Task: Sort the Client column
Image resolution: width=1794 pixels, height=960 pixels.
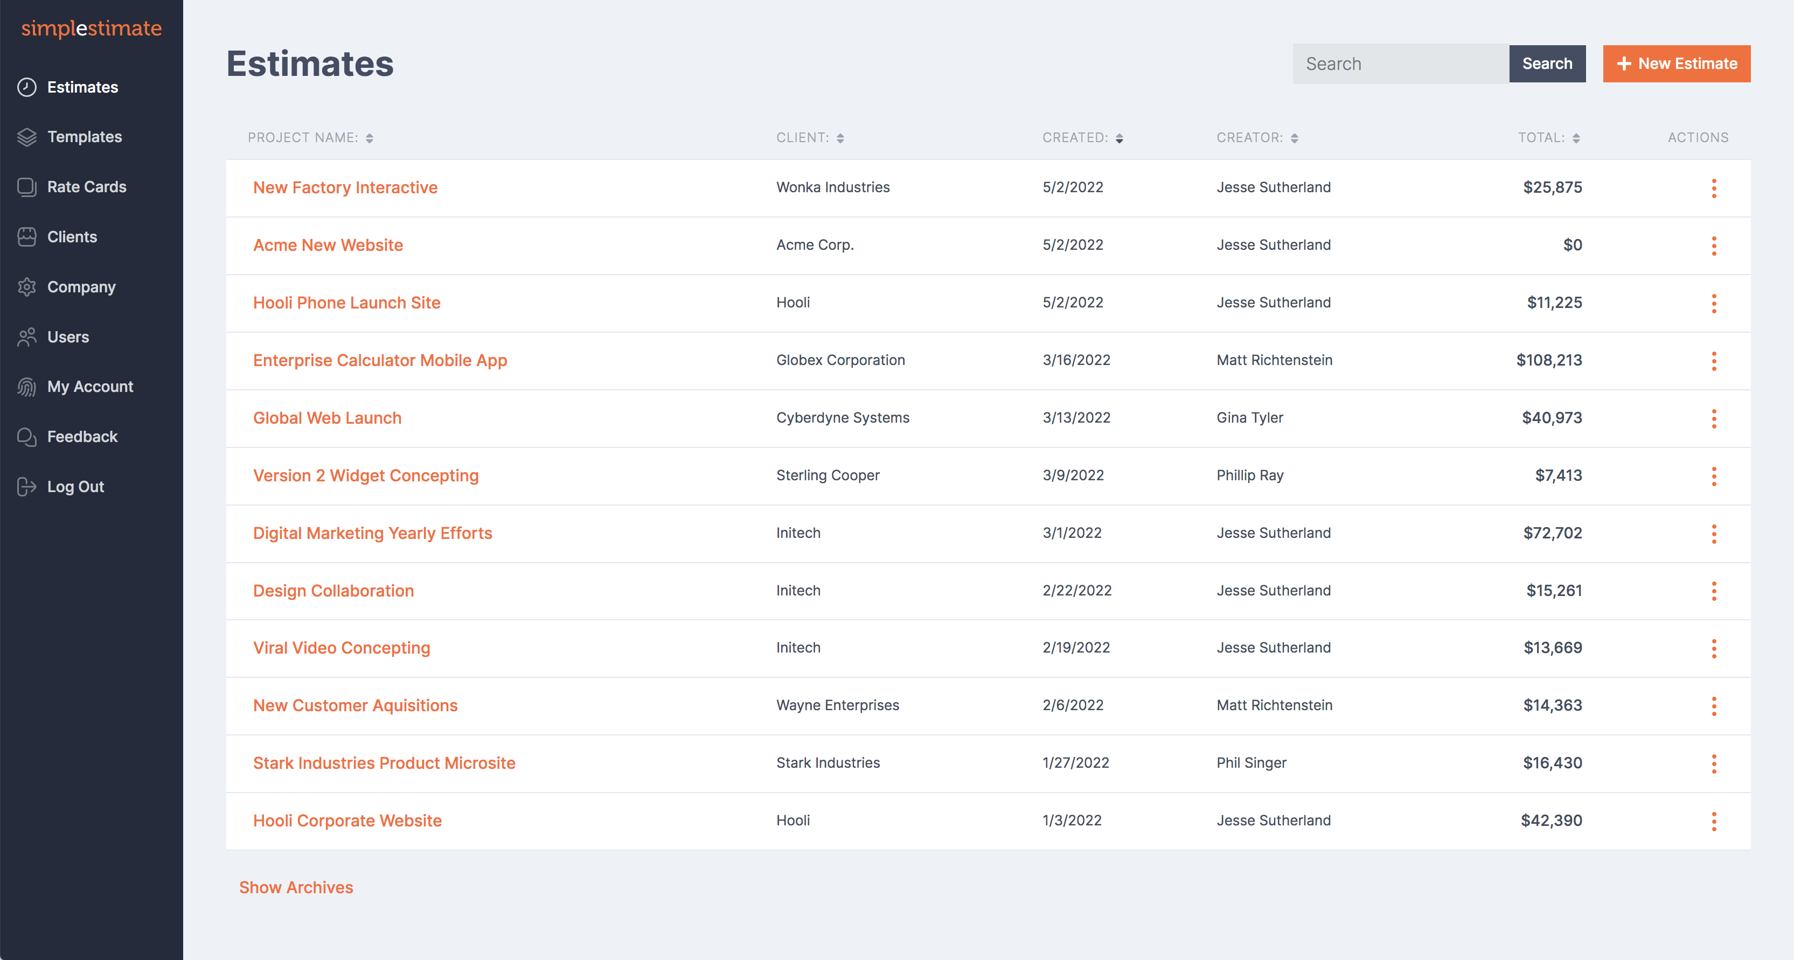Action: (x=842, y=137)
